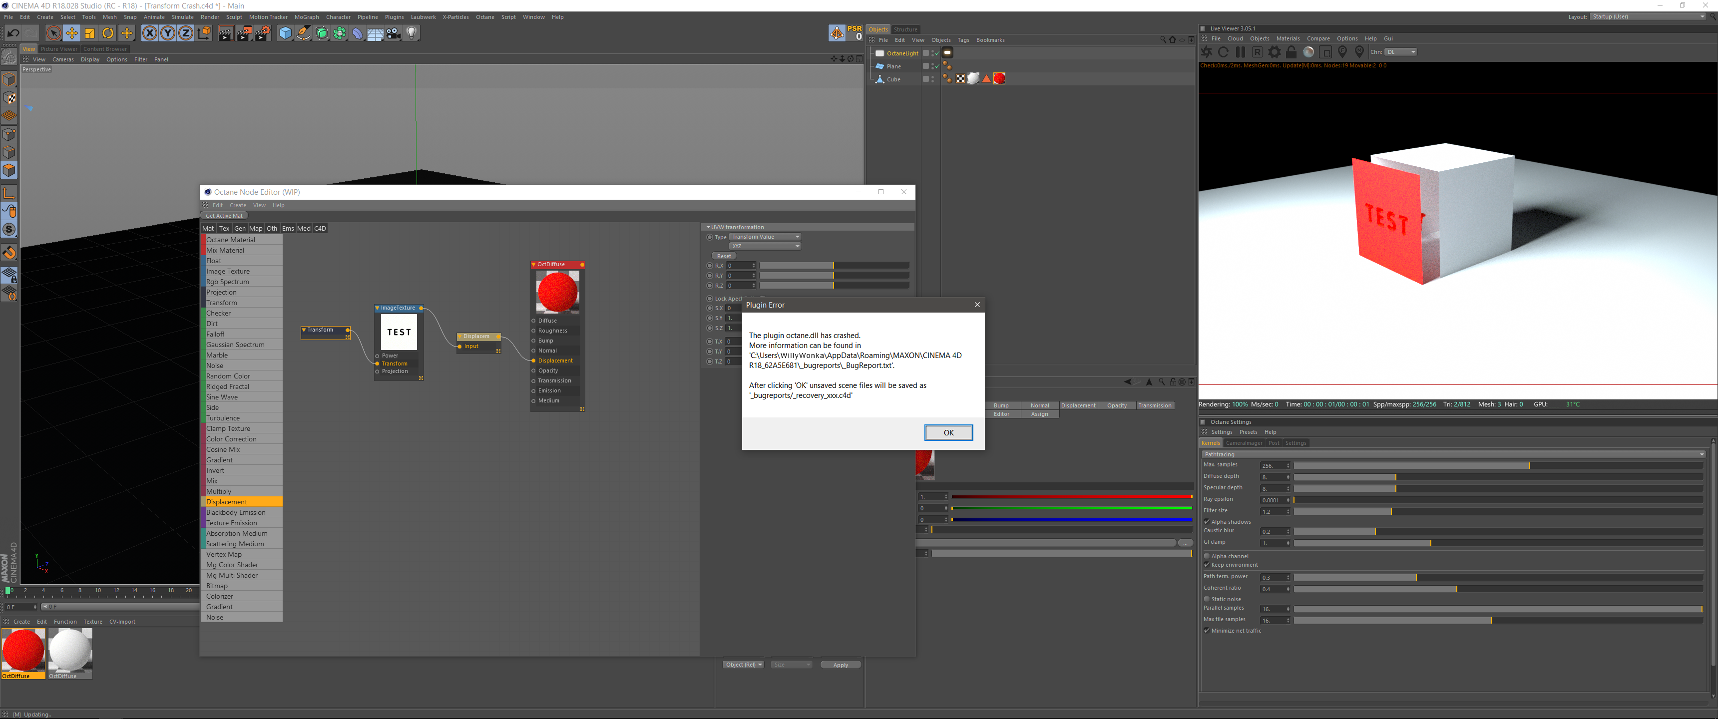Click the Live Viewer lock resolution icon
Screen dimensions: 1718x719
[x=1291, y=52]
